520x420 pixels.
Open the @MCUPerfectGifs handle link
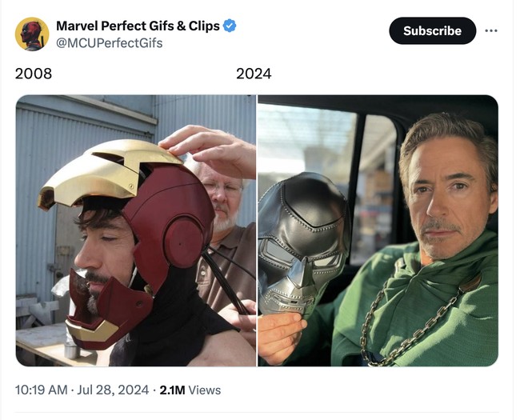pos(109,43)
